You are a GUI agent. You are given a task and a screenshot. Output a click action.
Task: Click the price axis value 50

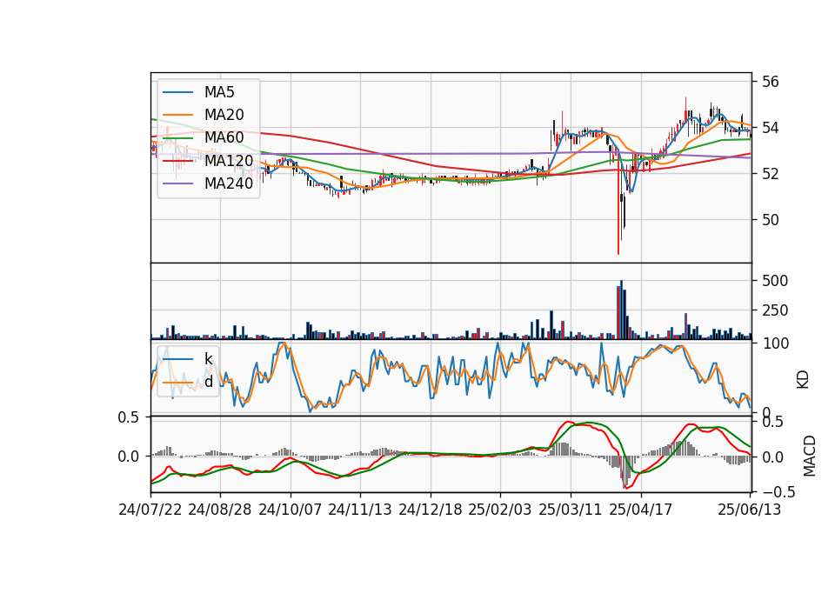pyautogui.click(x=770, y=220)
